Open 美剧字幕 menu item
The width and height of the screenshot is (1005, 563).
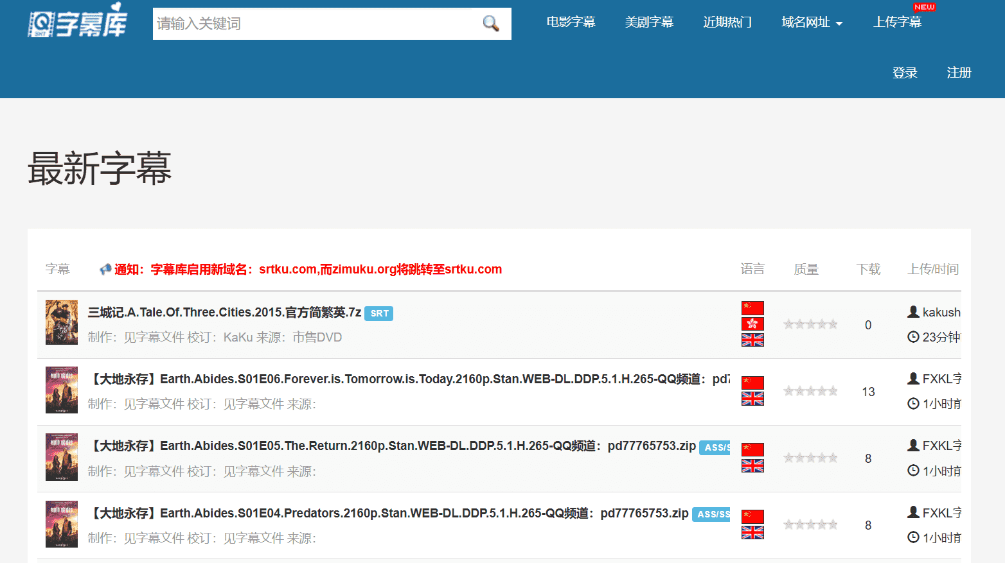tap(649, 22)
